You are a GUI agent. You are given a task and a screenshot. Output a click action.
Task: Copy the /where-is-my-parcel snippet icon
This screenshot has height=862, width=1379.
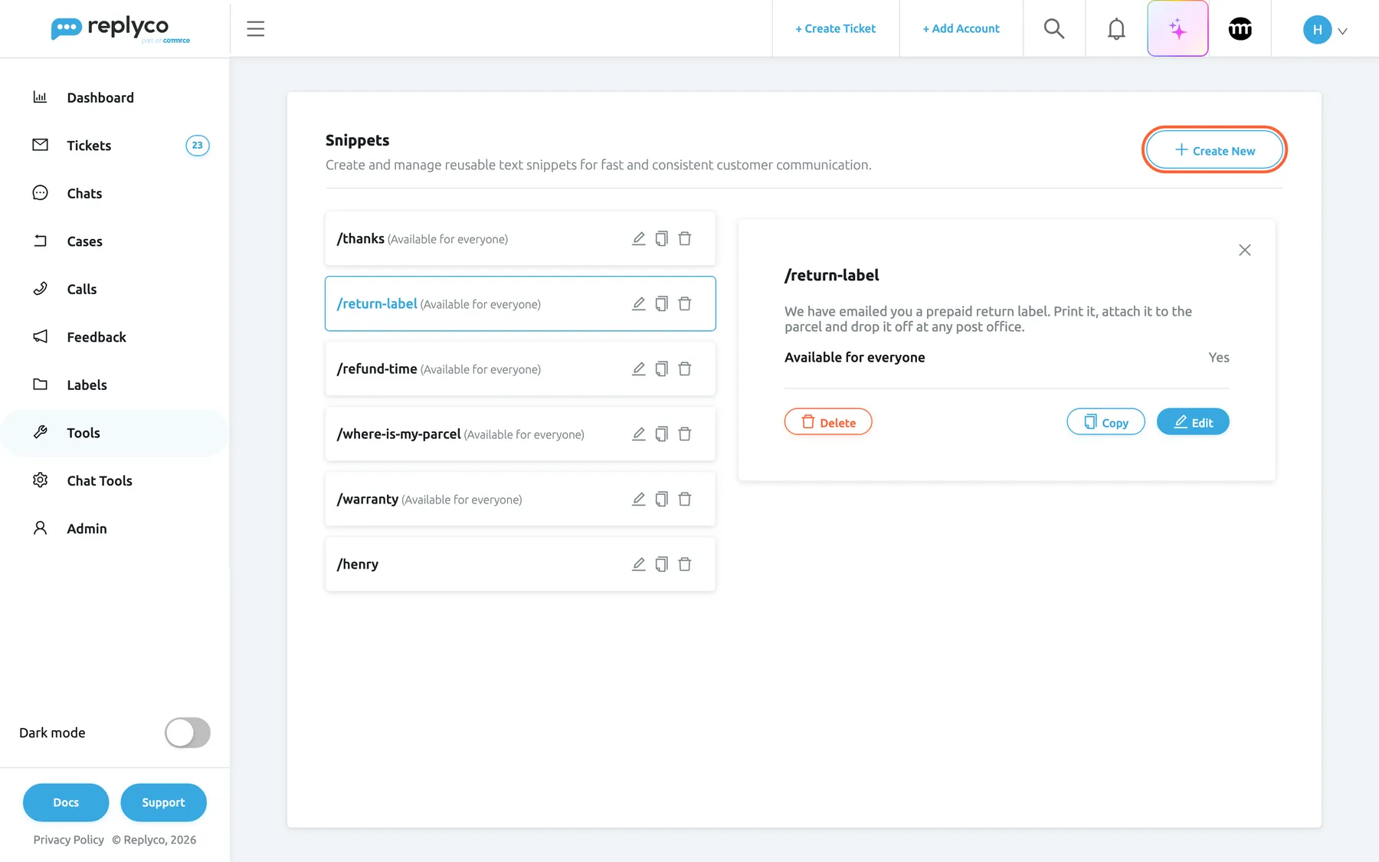coord(662,434)
